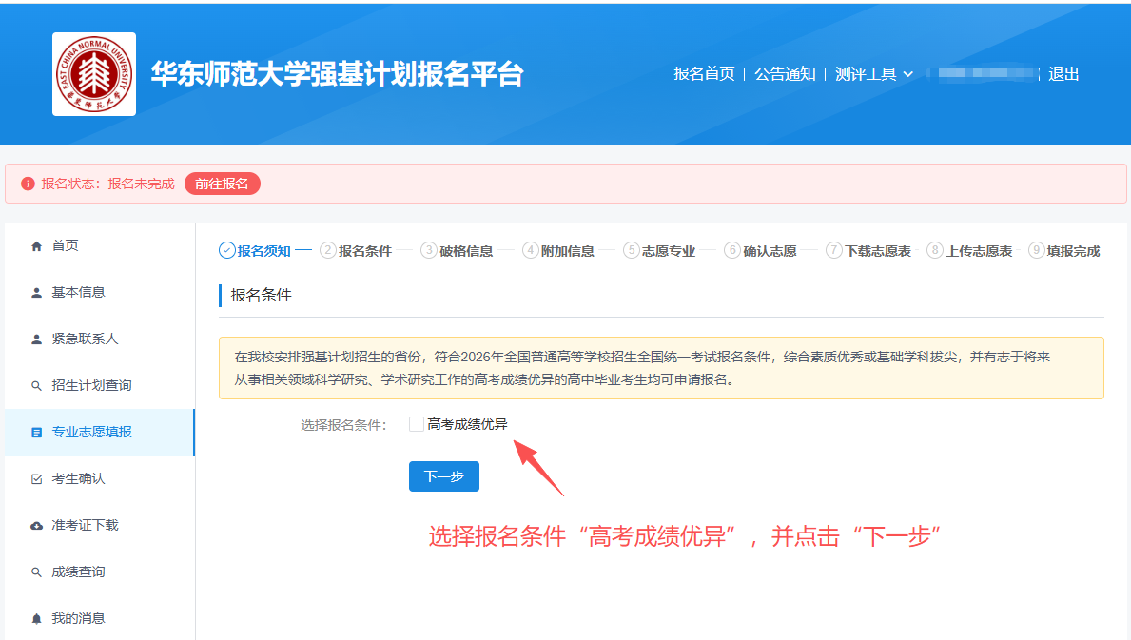Click the search icon beside 招生计划查询
Screen dimensions: 1131x640
(x=37, y=386)
